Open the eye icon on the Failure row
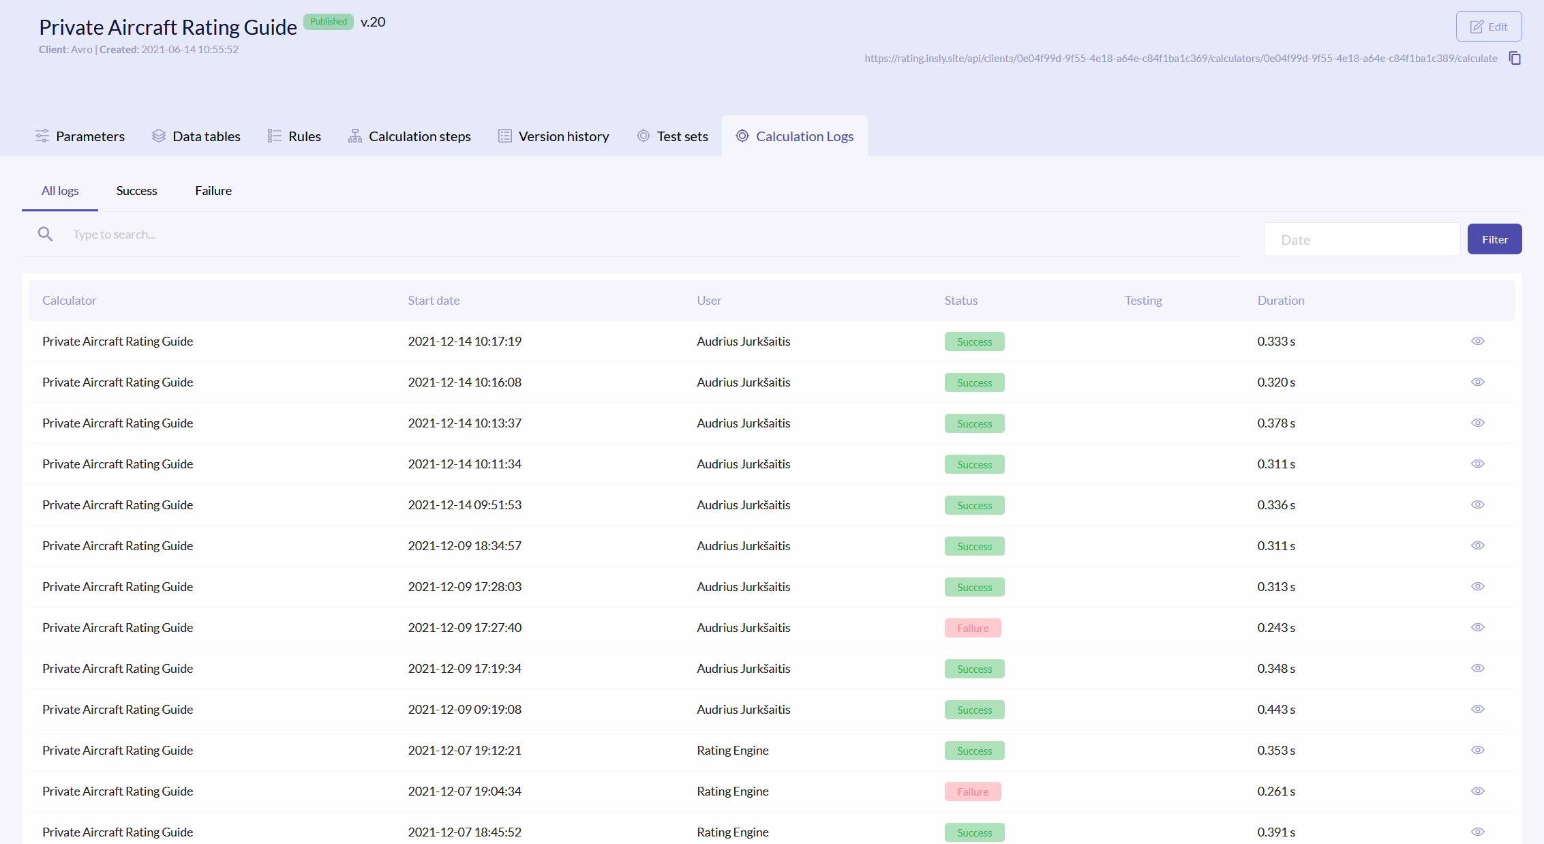The height and width of the screenshot is (844, 1544). pyautogui.click(x=1478, y=627)
